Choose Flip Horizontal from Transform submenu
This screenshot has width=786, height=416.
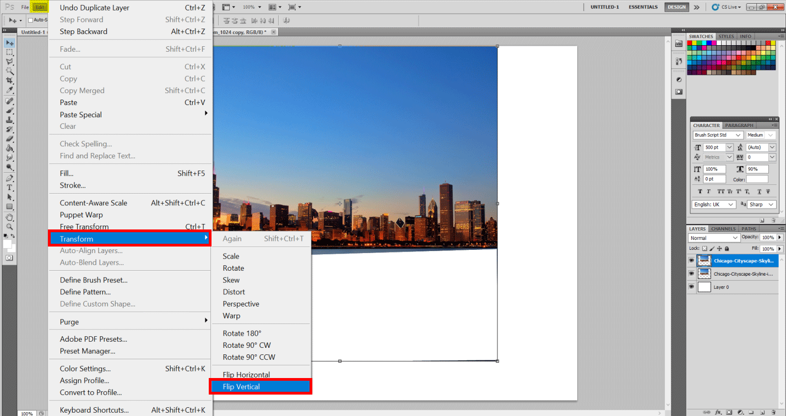[261, 375]
